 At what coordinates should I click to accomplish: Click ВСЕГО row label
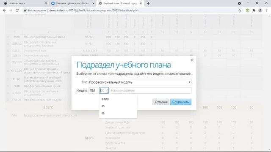point(48,107)
